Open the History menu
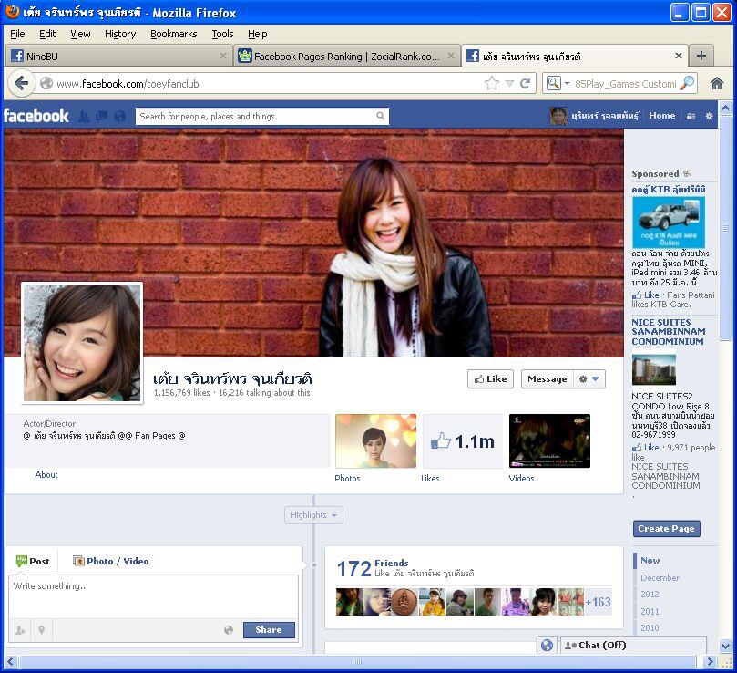Image resolution: width=737 pixels, height=673 pixels. (119, 34)
